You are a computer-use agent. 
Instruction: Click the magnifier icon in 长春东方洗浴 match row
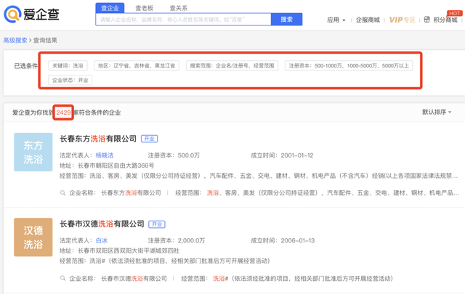point(63,193)
